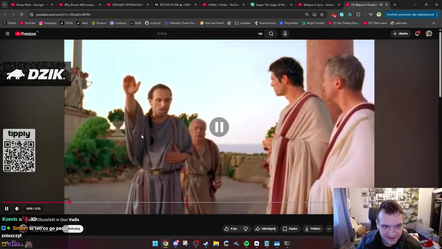Open the tab search dropdown arrow
This screenshot has width=442, height=249.
point(4,5)
